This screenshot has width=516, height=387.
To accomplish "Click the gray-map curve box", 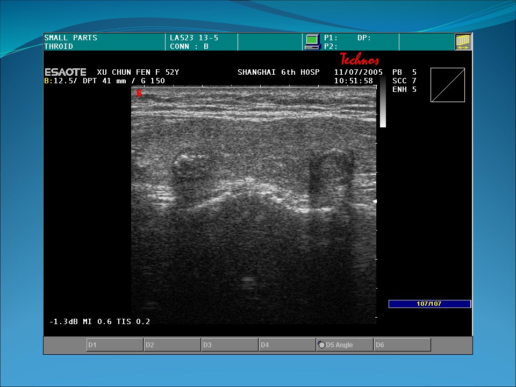I will click(447, 85).
